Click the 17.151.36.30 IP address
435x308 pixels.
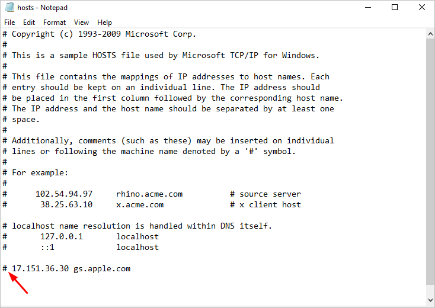tap(40, 269)
